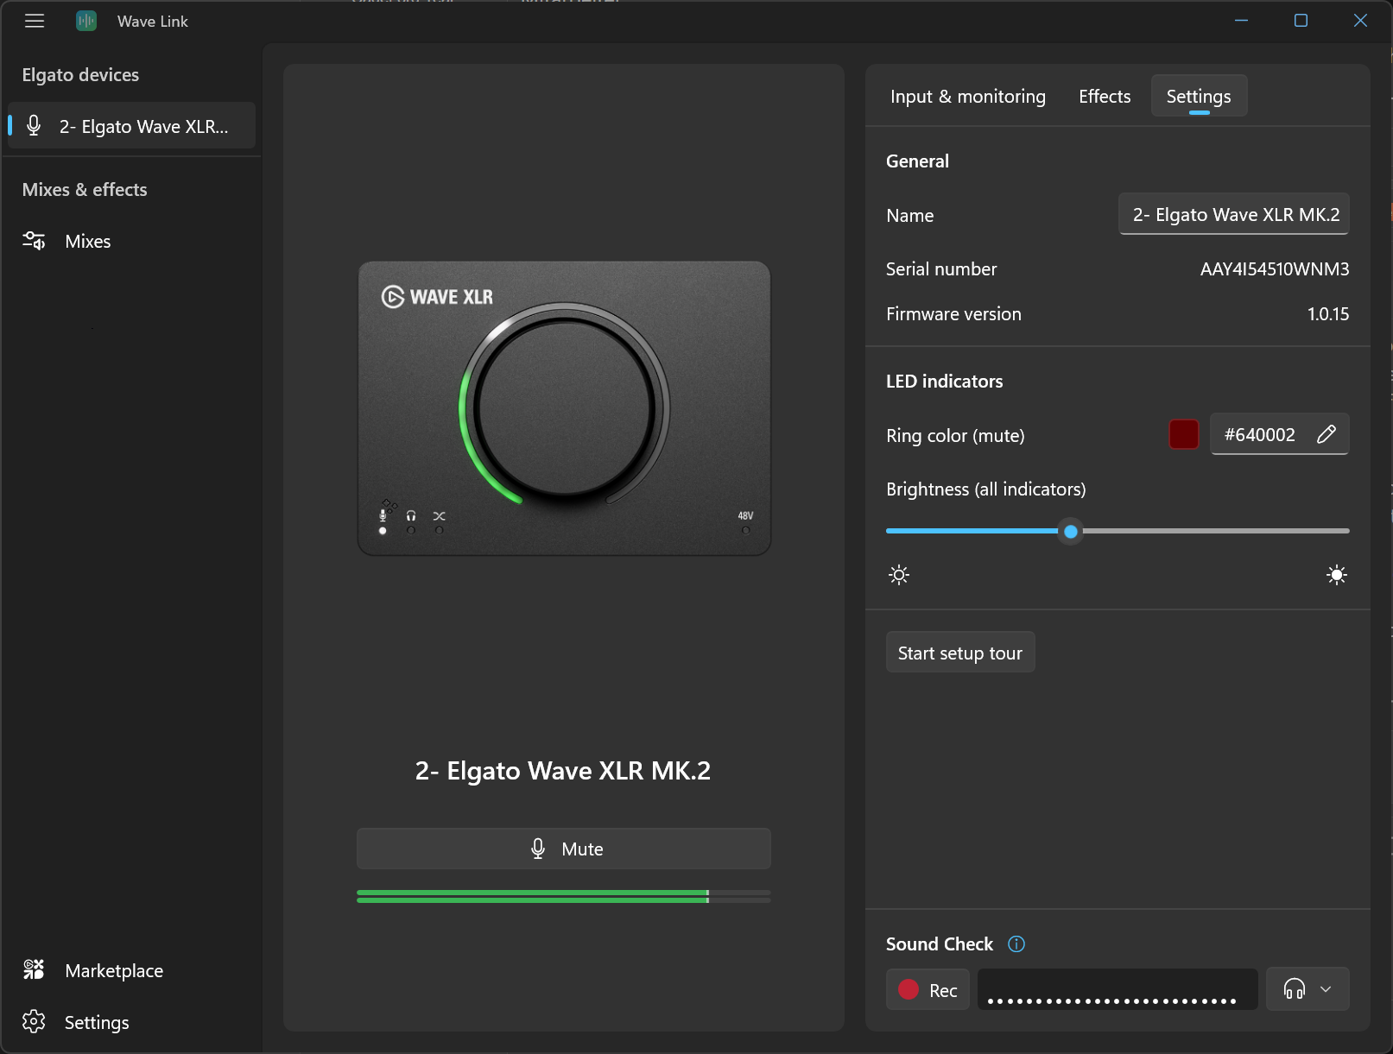Click the General heading
This screenshot has height=1054, width=1393.
917,161
